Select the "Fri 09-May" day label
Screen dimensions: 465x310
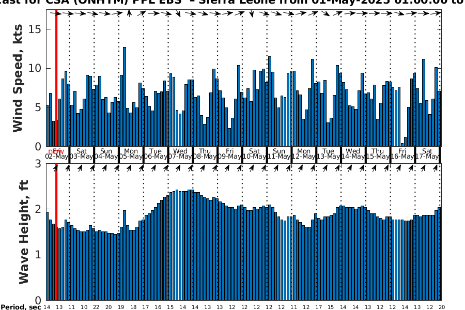click(x=229, y=153)
